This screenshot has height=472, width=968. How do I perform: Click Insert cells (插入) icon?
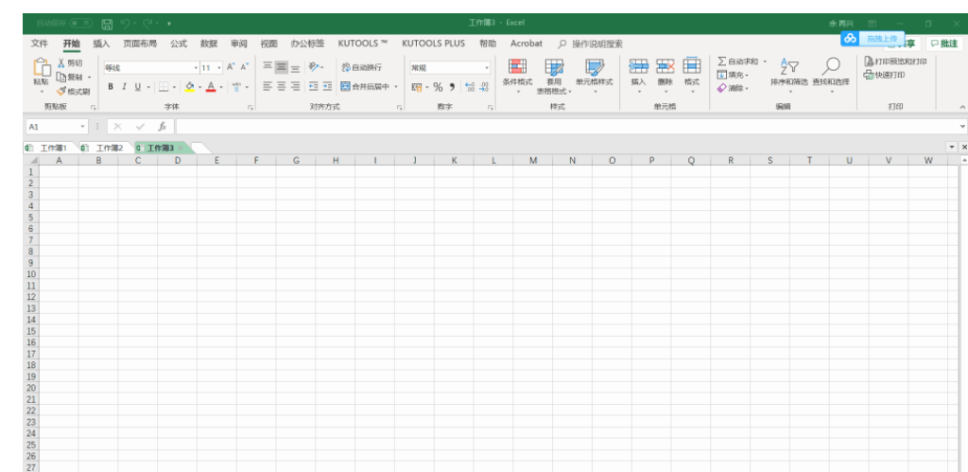[x=638, y=66]
